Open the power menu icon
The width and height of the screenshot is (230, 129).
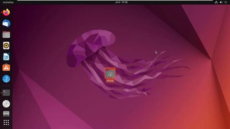[226, 2]
